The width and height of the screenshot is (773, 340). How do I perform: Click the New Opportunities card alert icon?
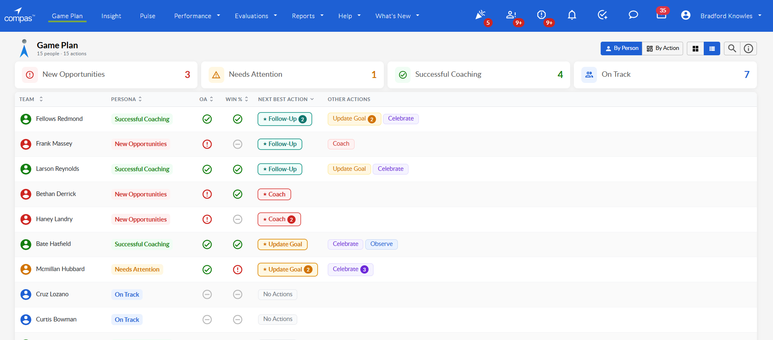pos(30,75)
